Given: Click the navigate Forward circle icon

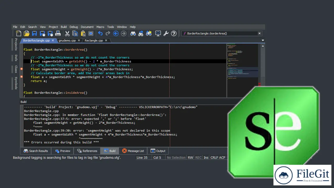Looking at the screenshot, I should coord(124,33).
